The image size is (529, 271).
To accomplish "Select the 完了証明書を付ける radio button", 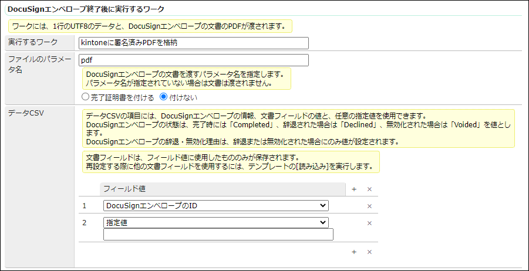I will (86, 97).
